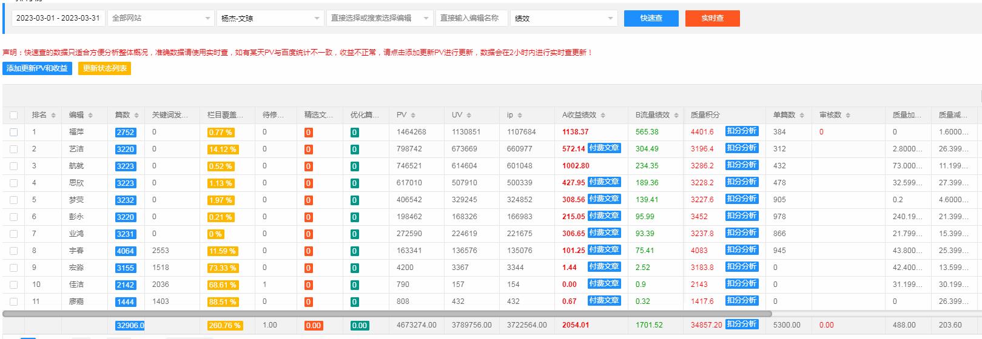Click editor name 佳洁

[76, 285]
